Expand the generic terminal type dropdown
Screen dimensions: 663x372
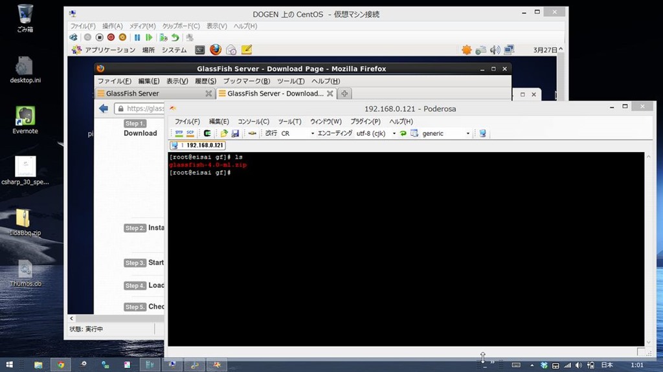[x=467, y=133]
